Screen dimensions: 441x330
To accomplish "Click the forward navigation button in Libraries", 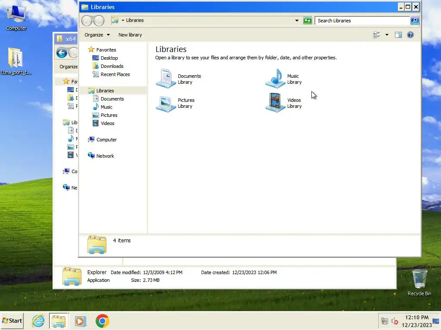I will (x=99, y=21).
